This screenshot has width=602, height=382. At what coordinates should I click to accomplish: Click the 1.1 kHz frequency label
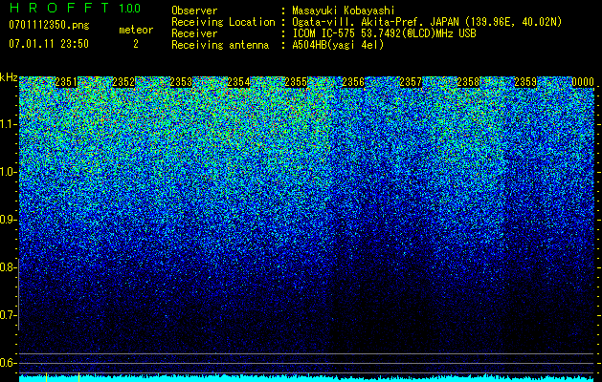point(8,124)
